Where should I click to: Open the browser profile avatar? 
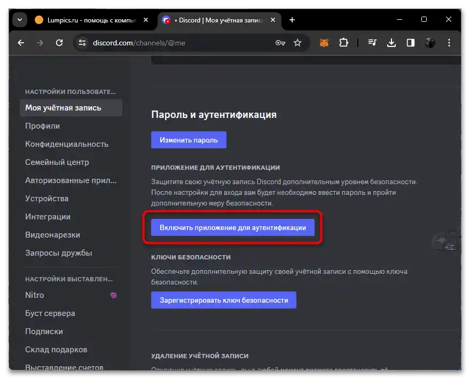430,43
